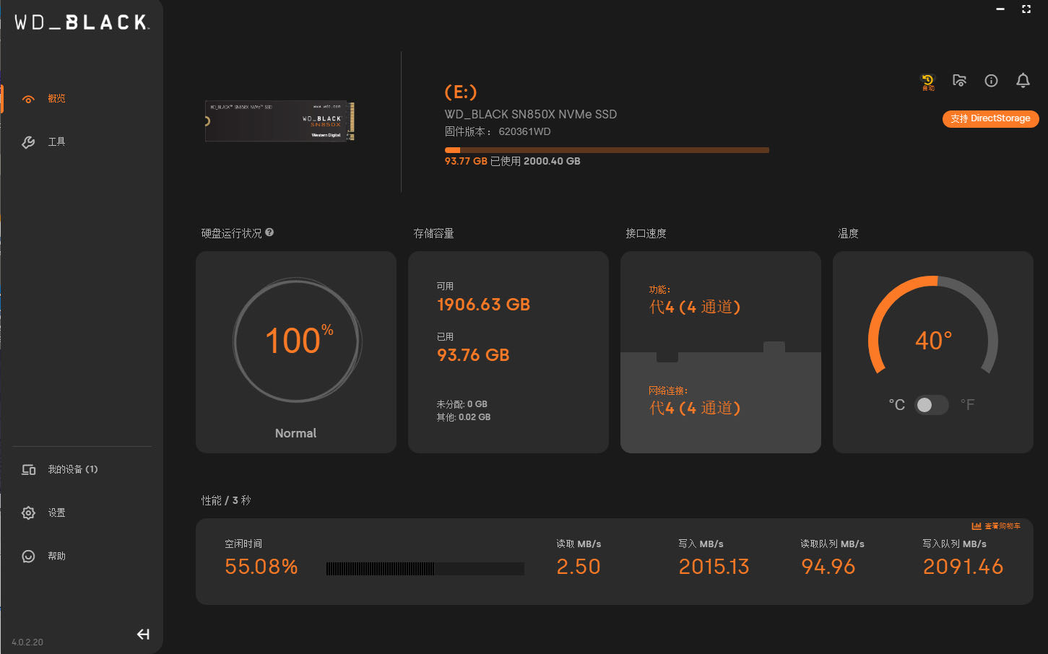This screenshot has height=654, width=1048.
Task: Open the folder monitoring icon at top right
Action: (959, 81)
